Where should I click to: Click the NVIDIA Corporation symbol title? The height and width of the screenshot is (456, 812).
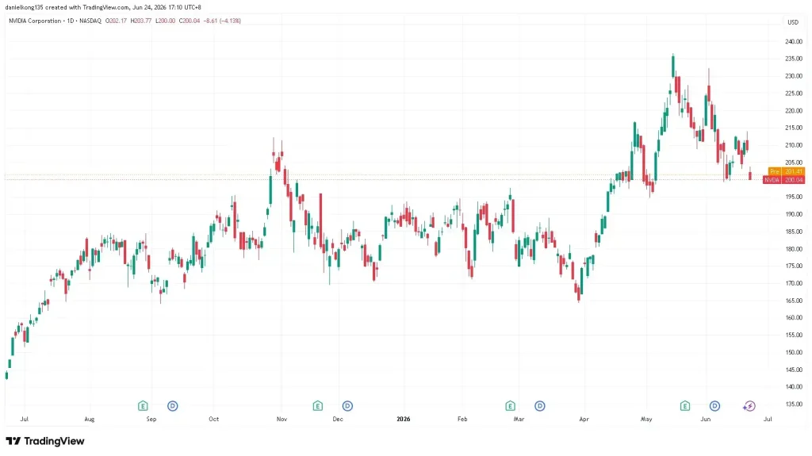tap(35, 21)
